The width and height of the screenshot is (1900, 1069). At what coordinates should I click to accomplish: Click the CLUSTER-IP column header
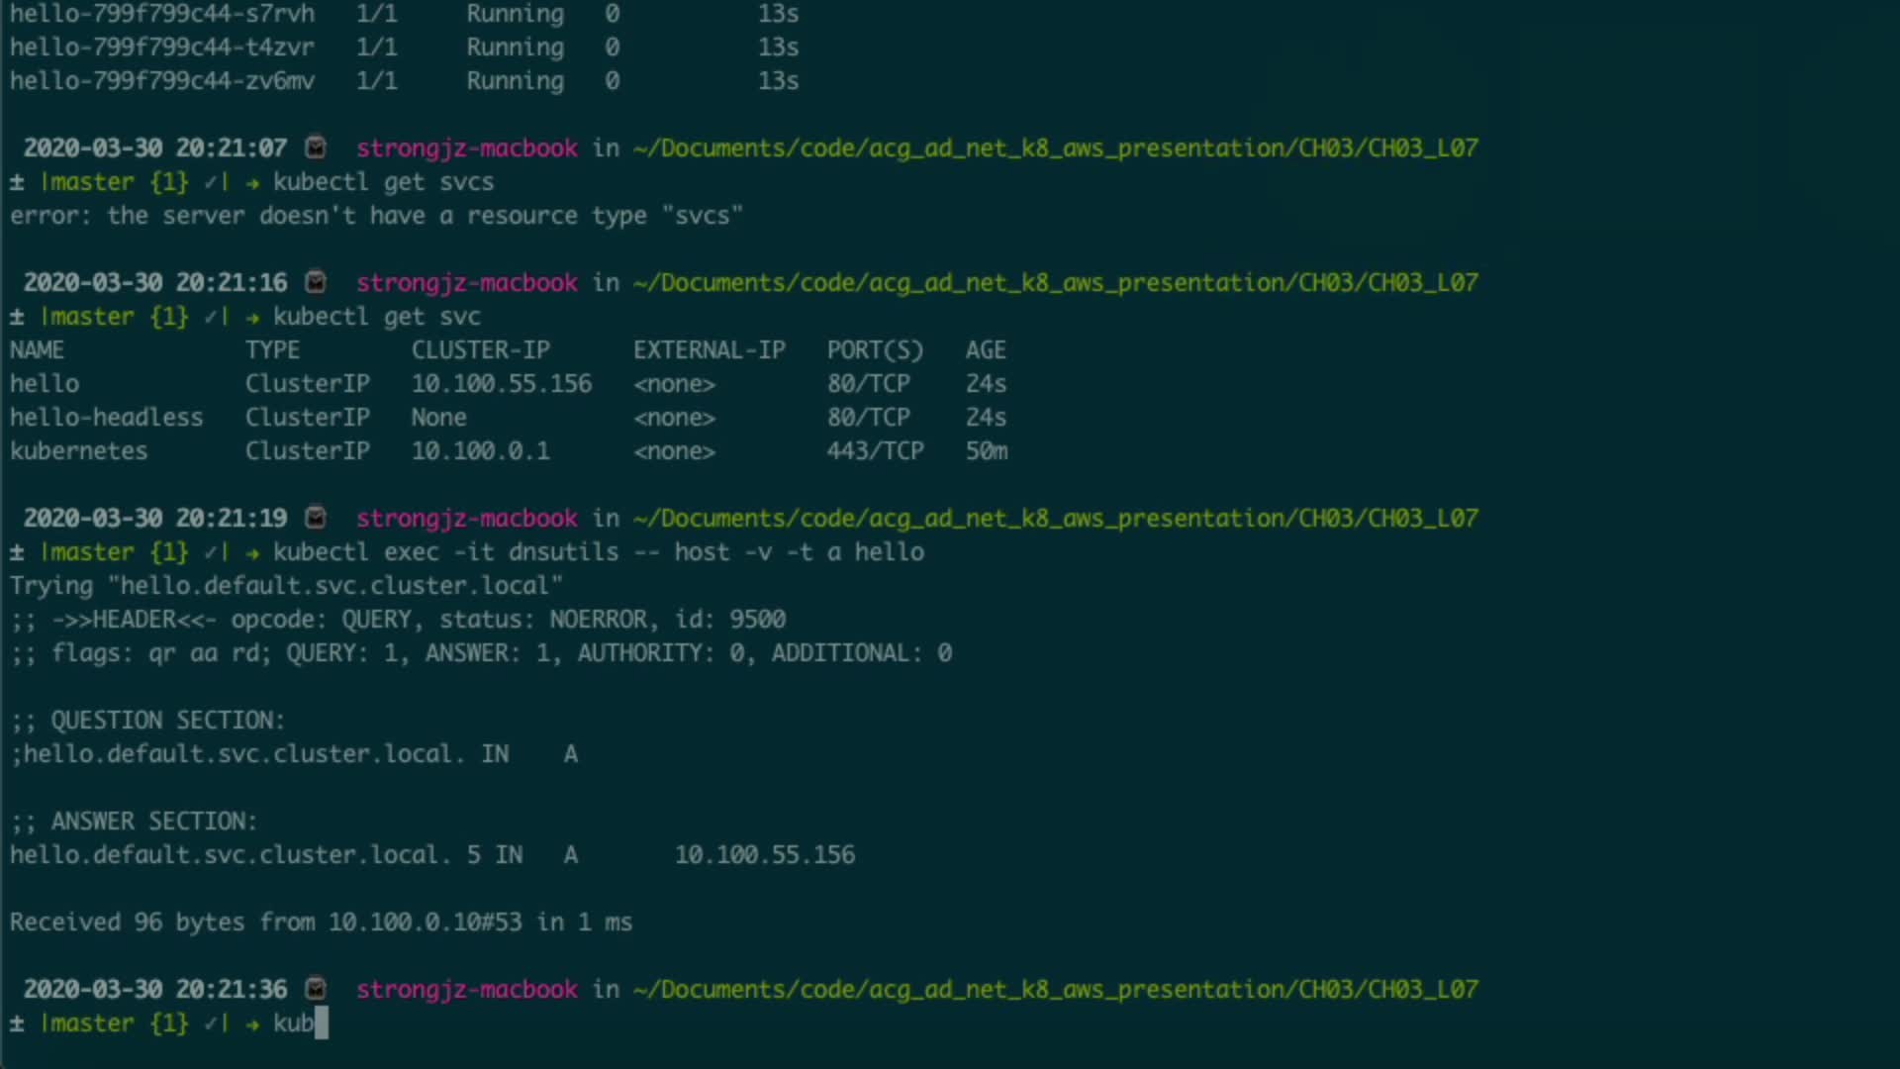[480, 350]
